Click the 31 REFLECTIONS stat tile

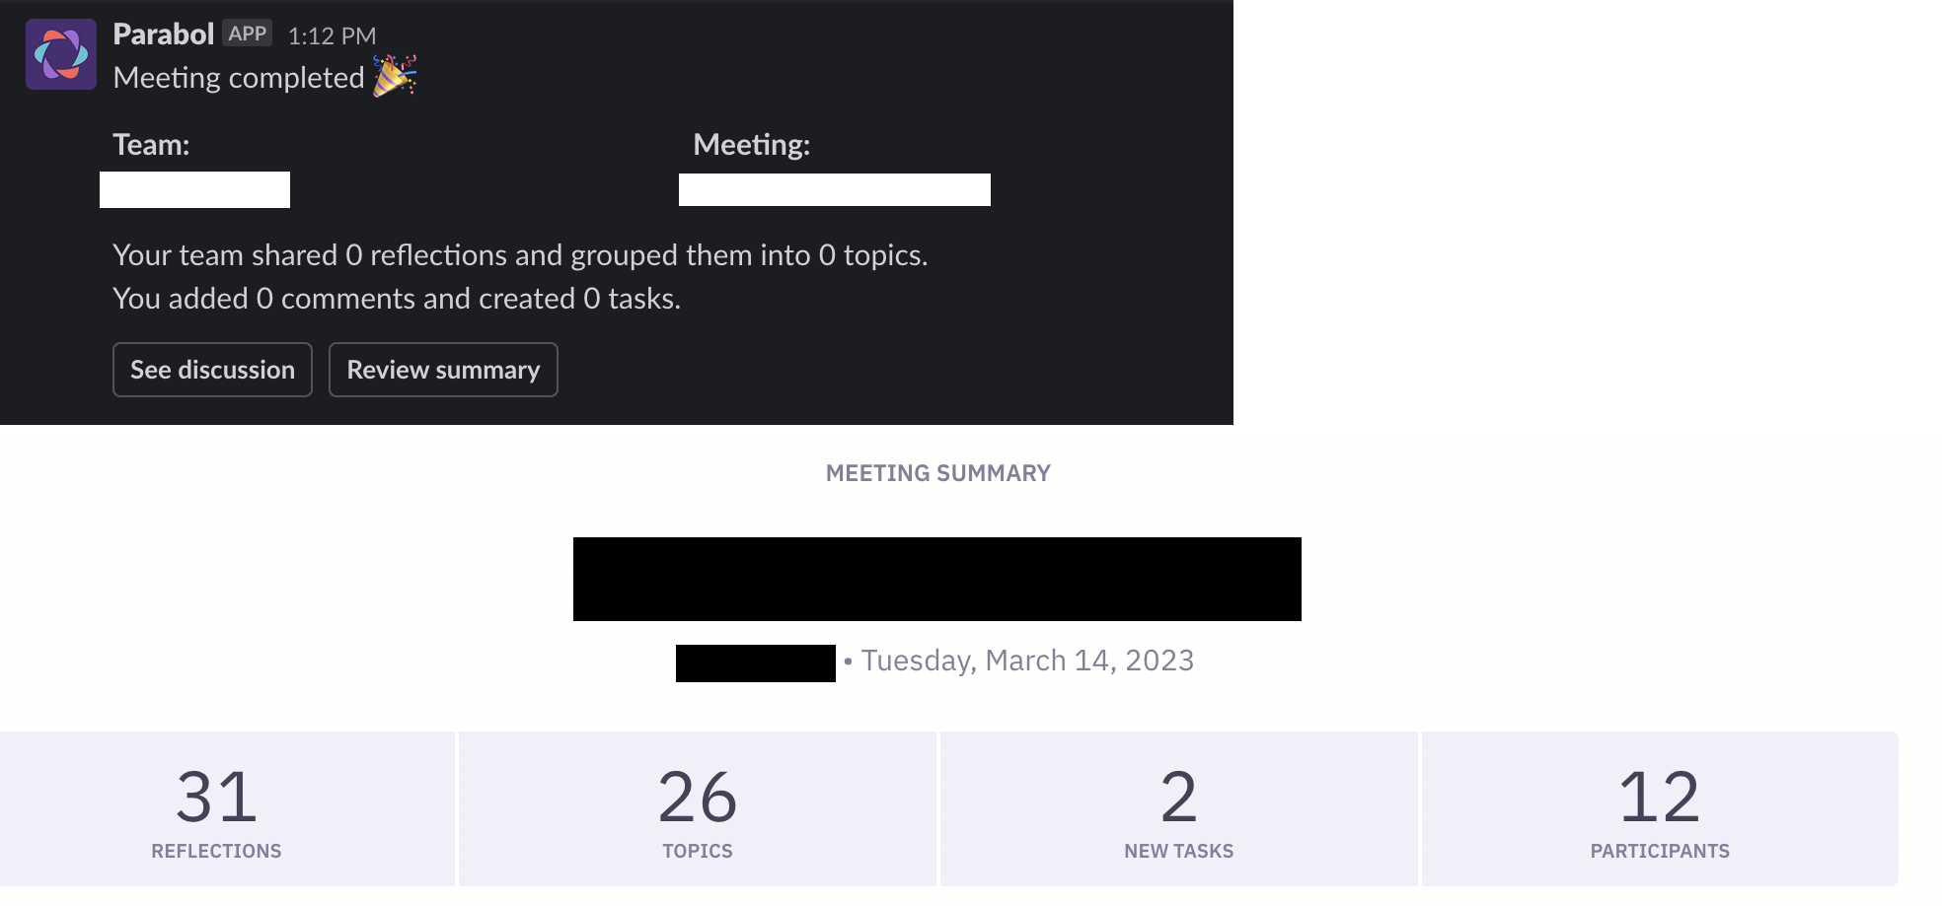click(x=216, y=808)
